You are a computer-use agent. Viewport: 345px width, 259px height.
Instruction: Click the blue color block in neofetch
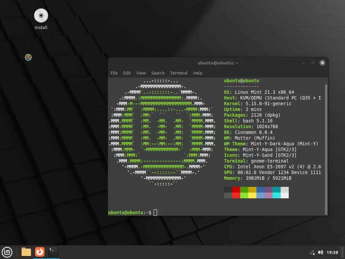point(260,193)
